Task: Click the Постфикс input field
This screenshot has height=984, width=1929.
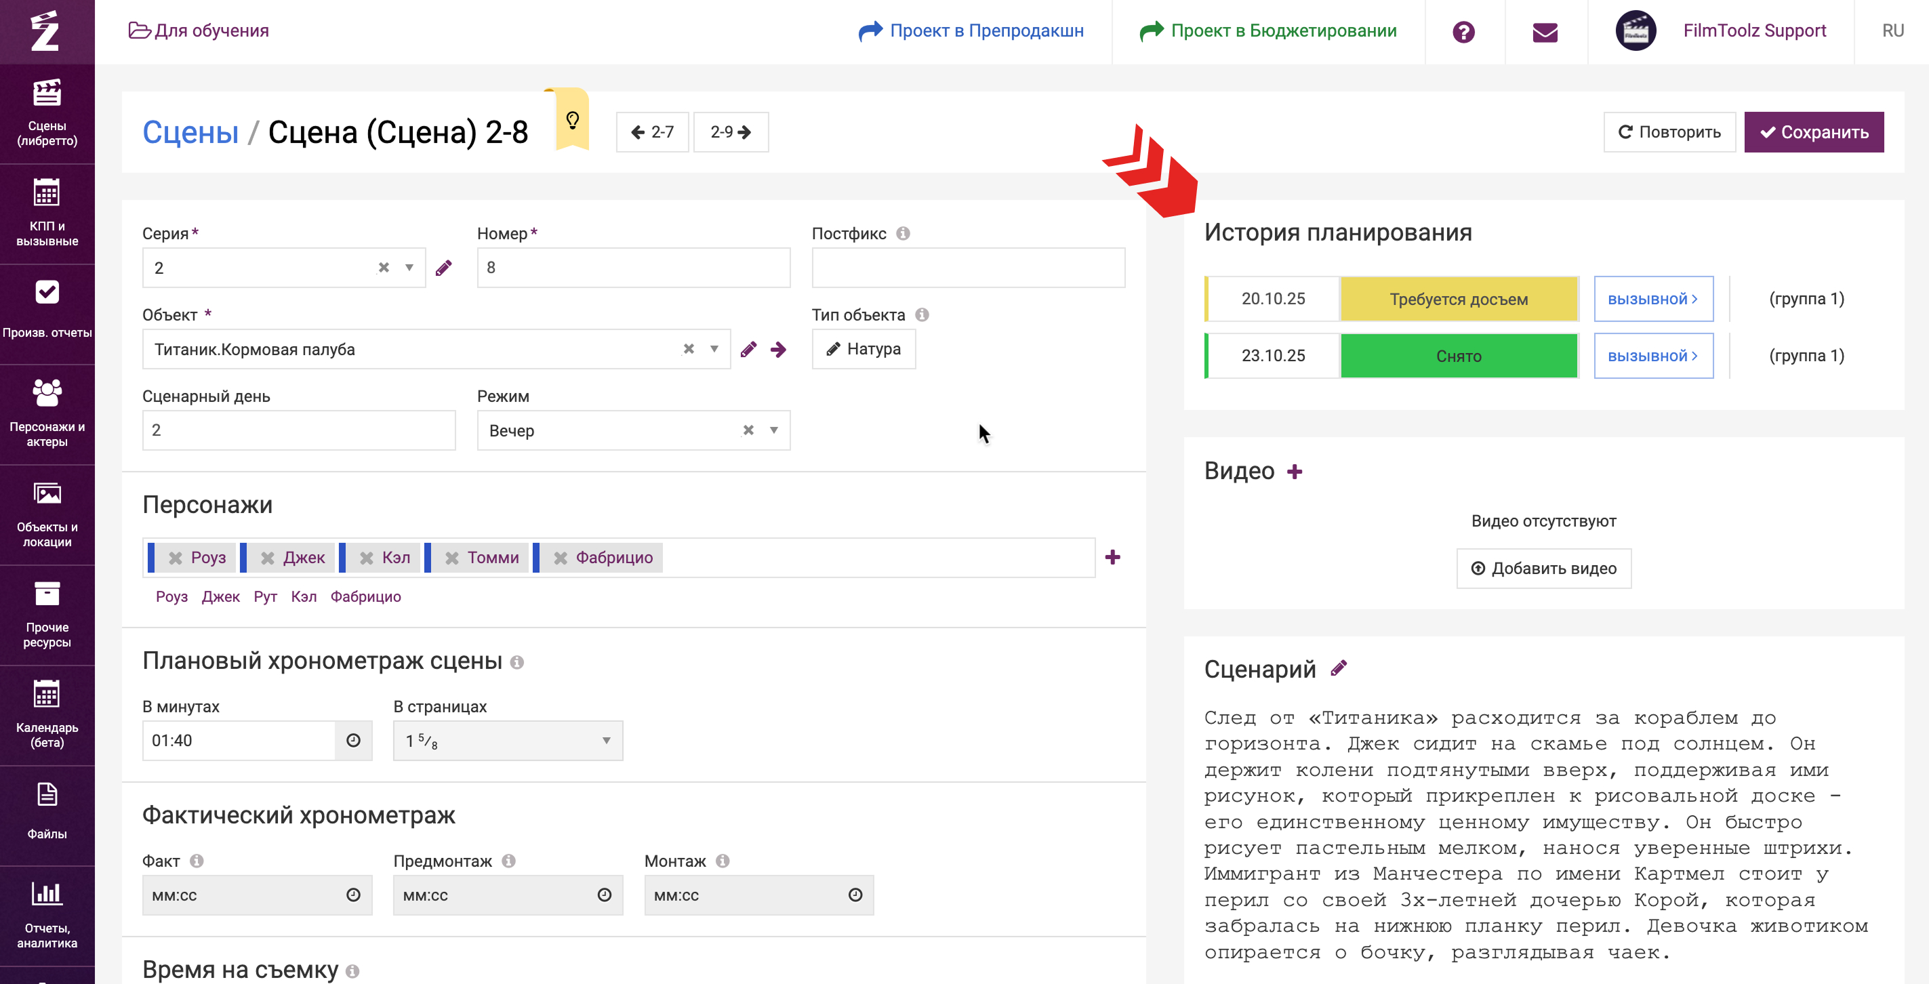Action: coord(967,268)
